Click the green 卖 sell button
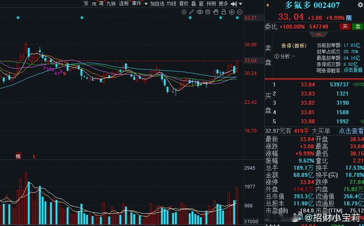Viewport: 364px width, 226px height. 358,27
